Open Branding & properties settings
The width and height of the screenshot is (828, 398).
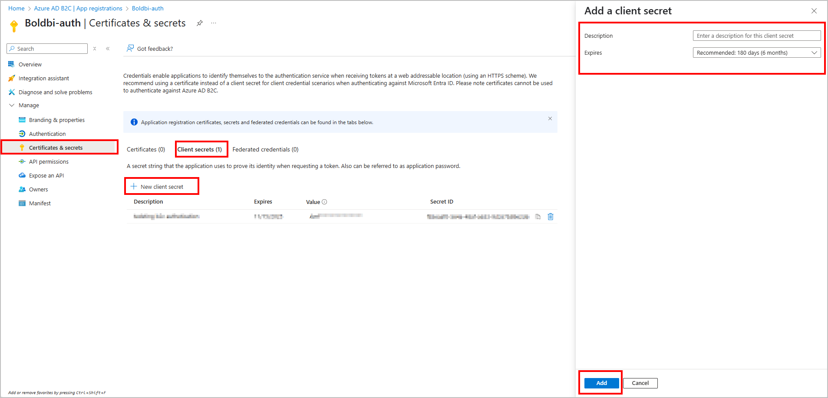click(x=56, y=120)
